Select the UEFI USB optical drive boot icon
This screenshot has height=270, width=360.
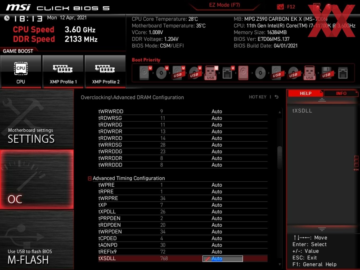click(x=195, y=73)
